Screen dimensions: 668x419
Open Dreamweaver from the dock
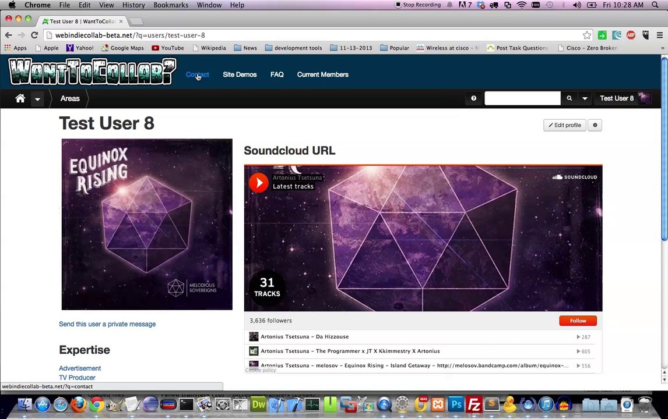259,404
